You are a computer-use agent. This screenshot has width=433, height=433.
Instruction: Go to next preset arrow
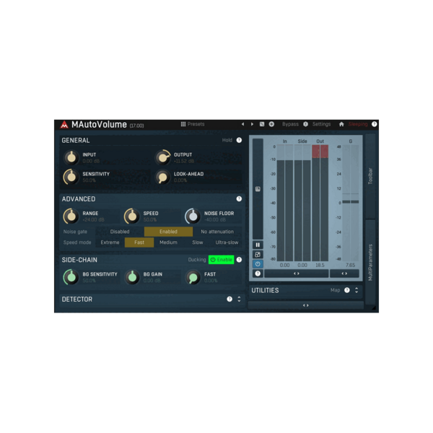click(252, 124)
